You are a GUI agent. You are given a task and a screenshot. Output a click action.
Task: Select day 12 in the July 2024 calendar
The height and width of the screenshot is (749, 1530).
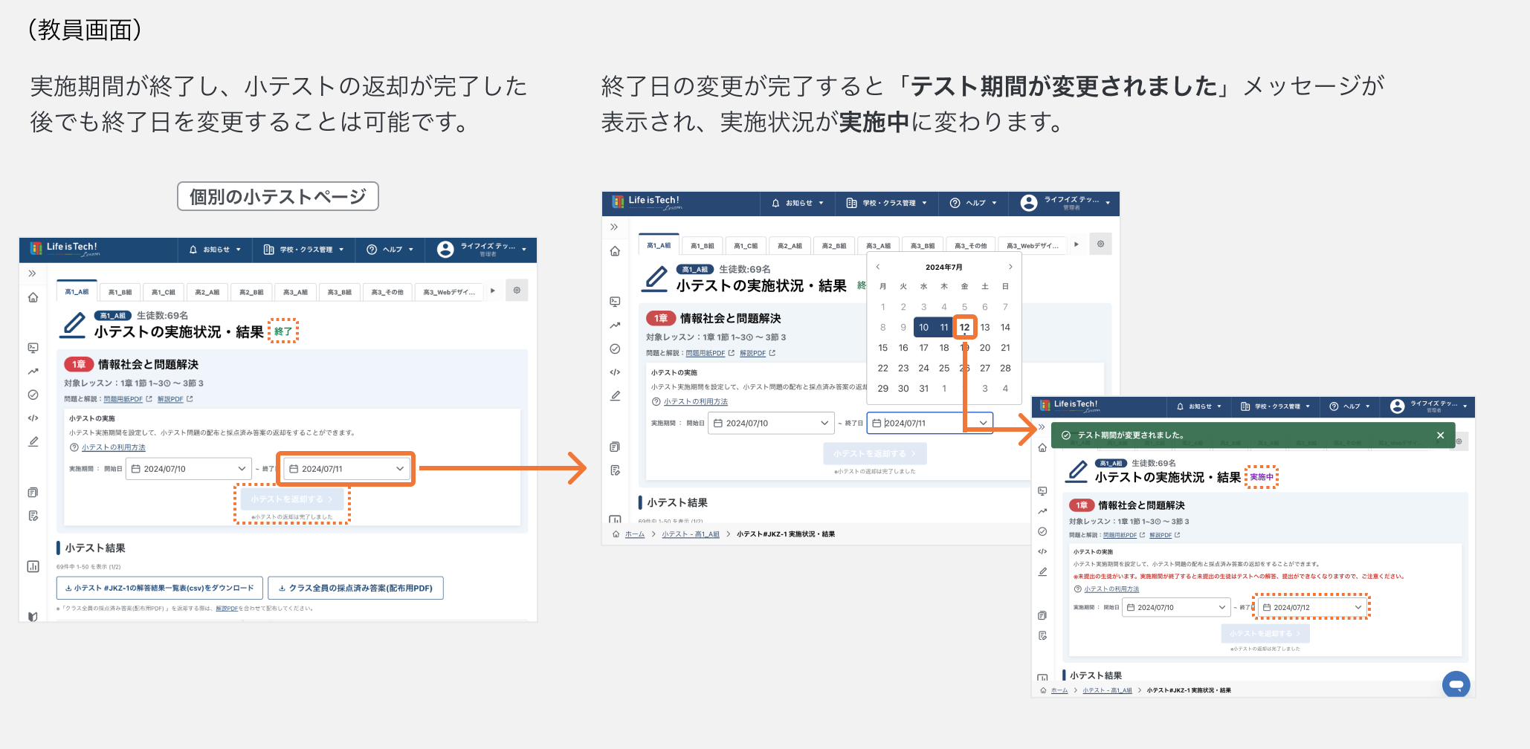(x=964, y=327)
